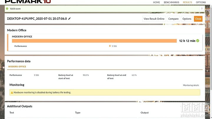Open the Monitoring details link
The height and width of the screenshot is (119, 212).
pos(191,85)
